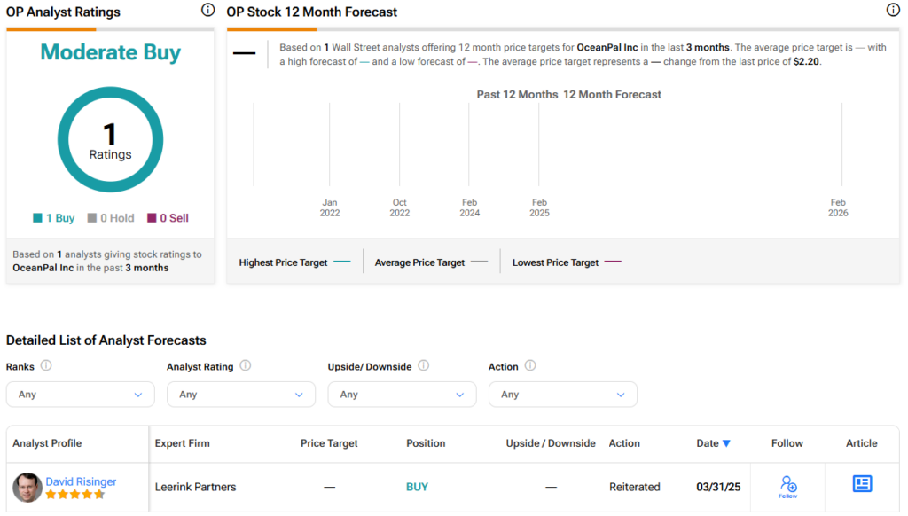
Task: Open David Risinger's analyst profile link
Action: (81, 481)
